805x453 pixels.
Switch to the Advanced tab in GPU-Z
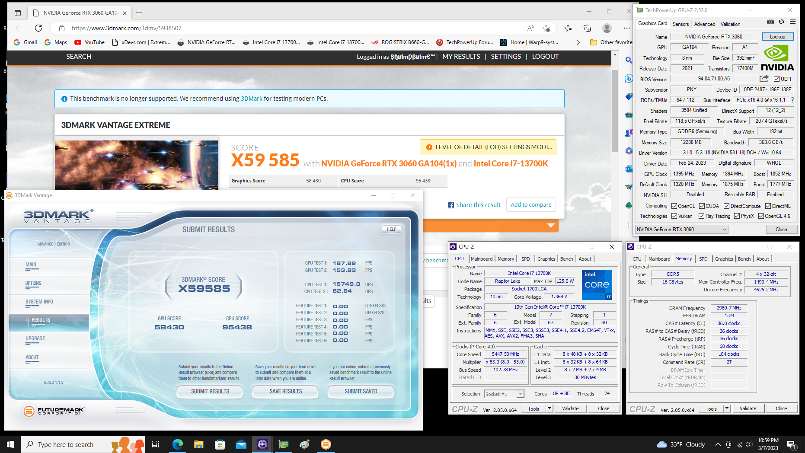pos(705,24)
